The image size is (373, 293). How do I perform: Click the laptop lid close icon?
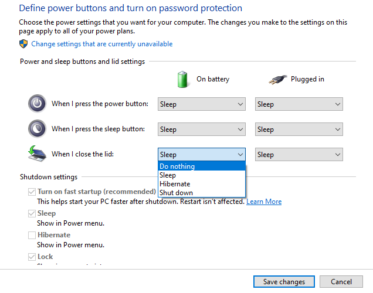(x=37, y=154)
